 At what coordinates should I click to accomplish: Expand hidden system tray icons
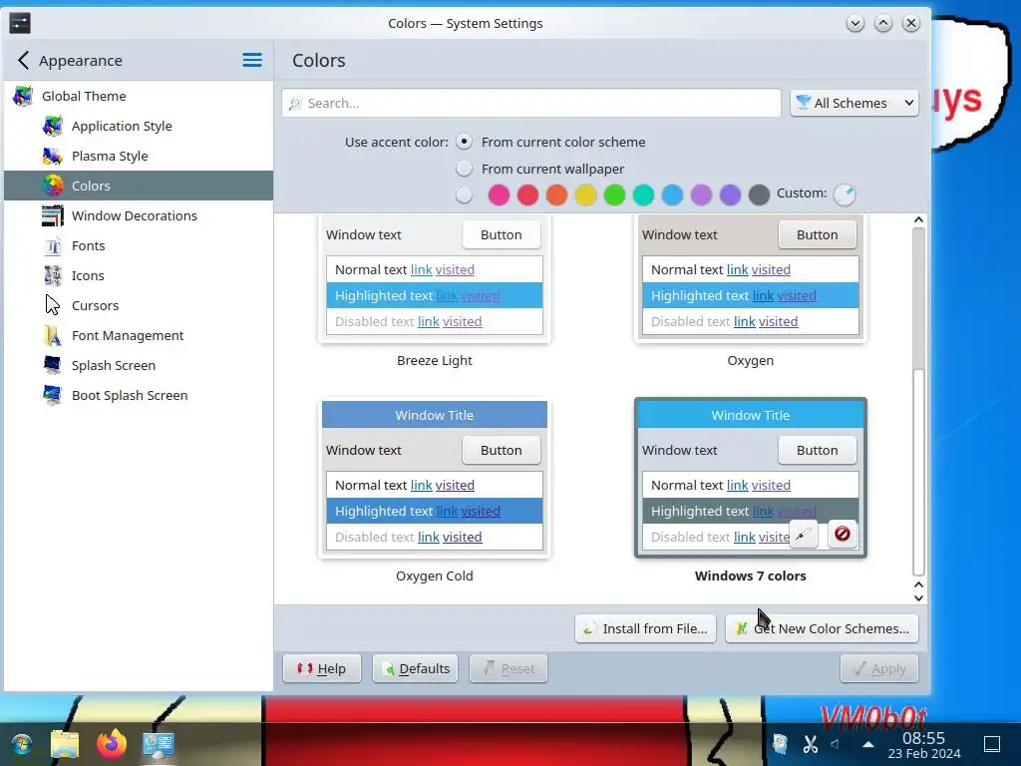[868, 744]
